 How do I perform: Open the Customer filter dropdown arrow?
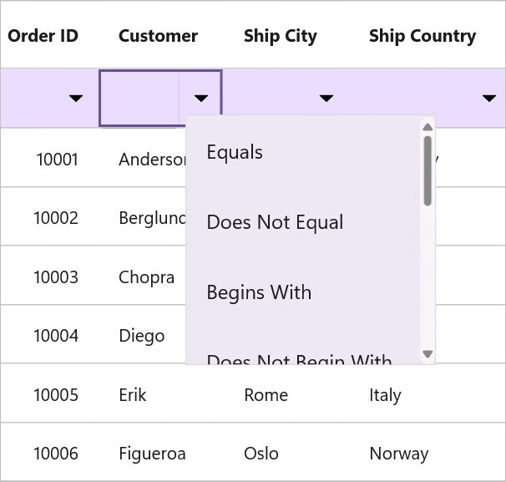[x=200, y=98]
